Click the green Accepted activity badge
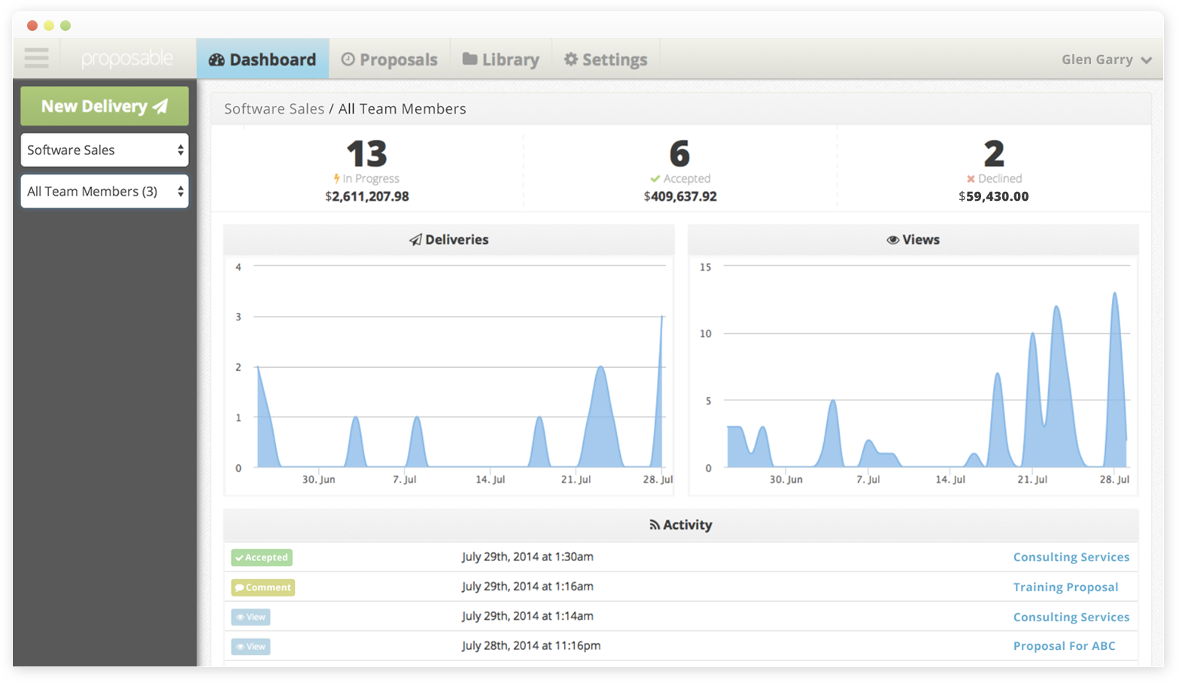The image size is (1179, 683). 262,557
